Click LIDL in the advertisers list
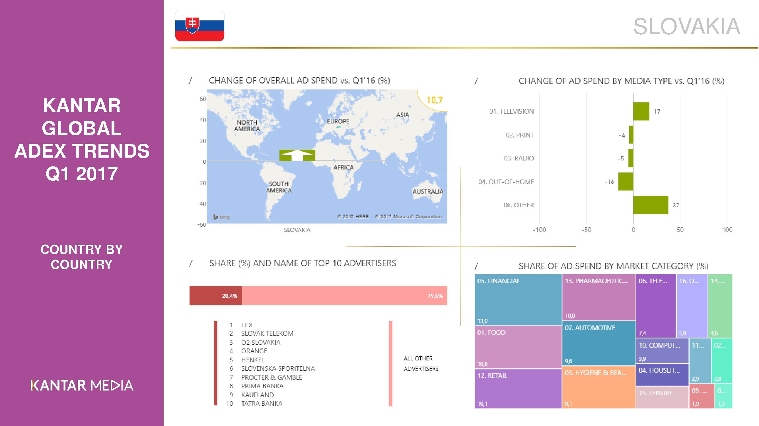Viewport: 759px width, 426px height. click(247, 325)
